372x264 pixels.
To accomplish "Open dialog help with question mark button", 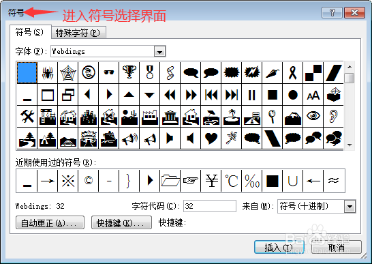I will pyautogui.click(x=332, y=12).
